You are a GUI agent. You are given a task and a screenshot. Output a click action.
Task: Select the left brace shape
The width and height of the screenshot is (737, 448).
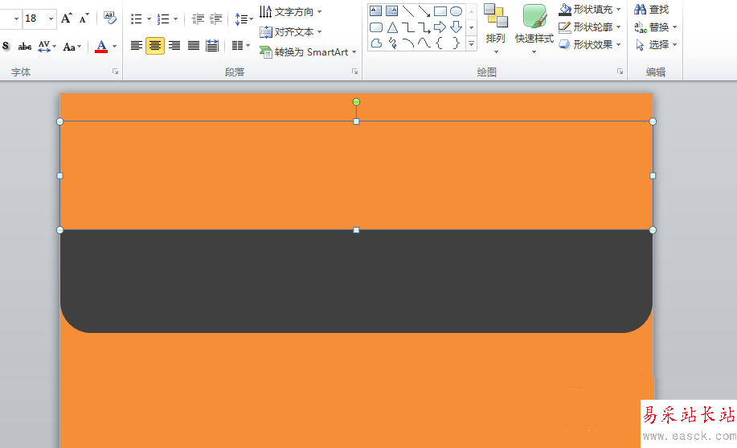tap(440, 43)
